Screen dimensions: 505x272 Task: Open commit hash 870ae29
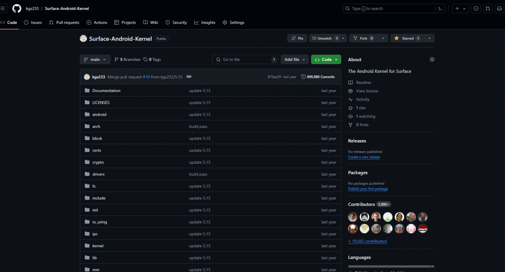click(275, 77)
